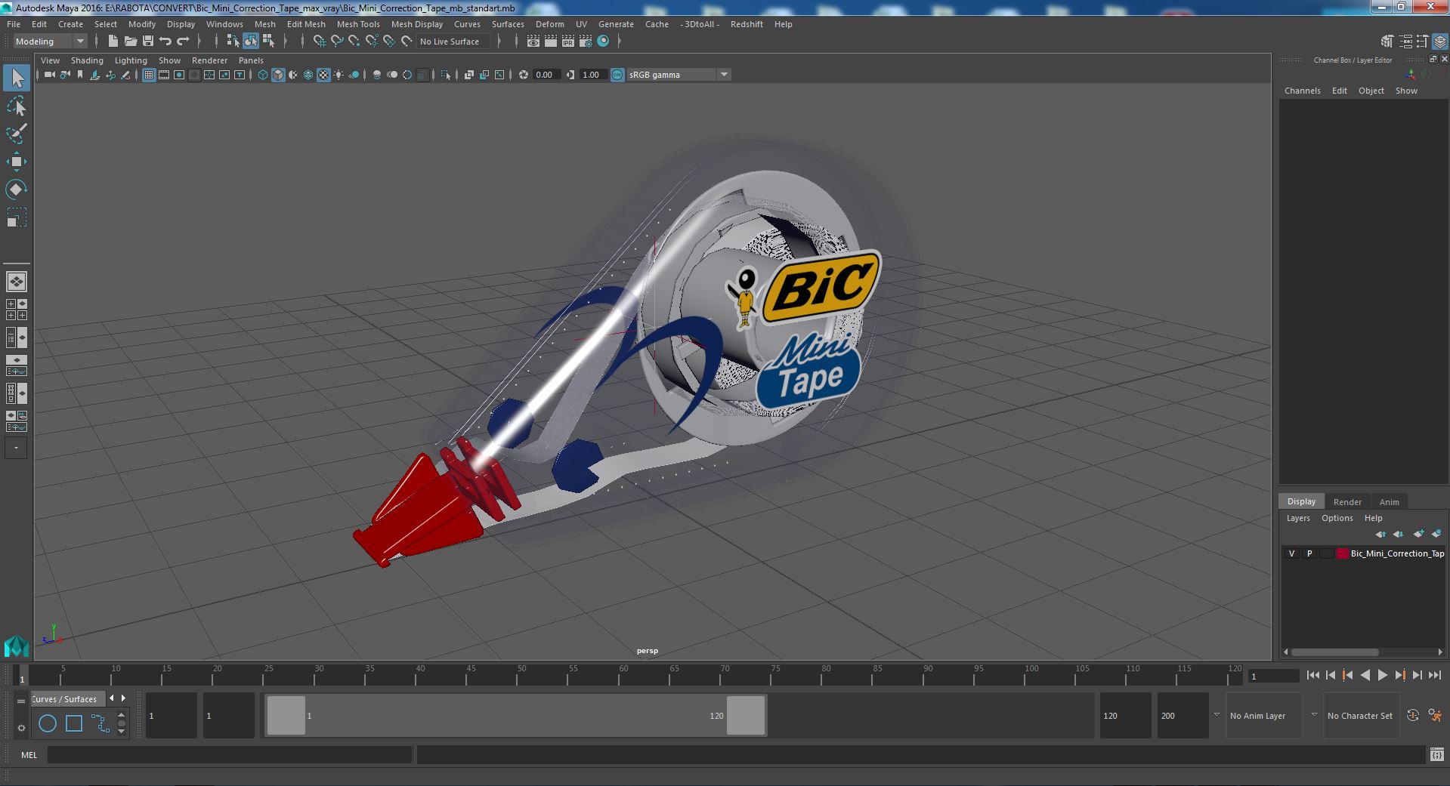
Task: Select by component type mode icon
Action: (268, 42)
